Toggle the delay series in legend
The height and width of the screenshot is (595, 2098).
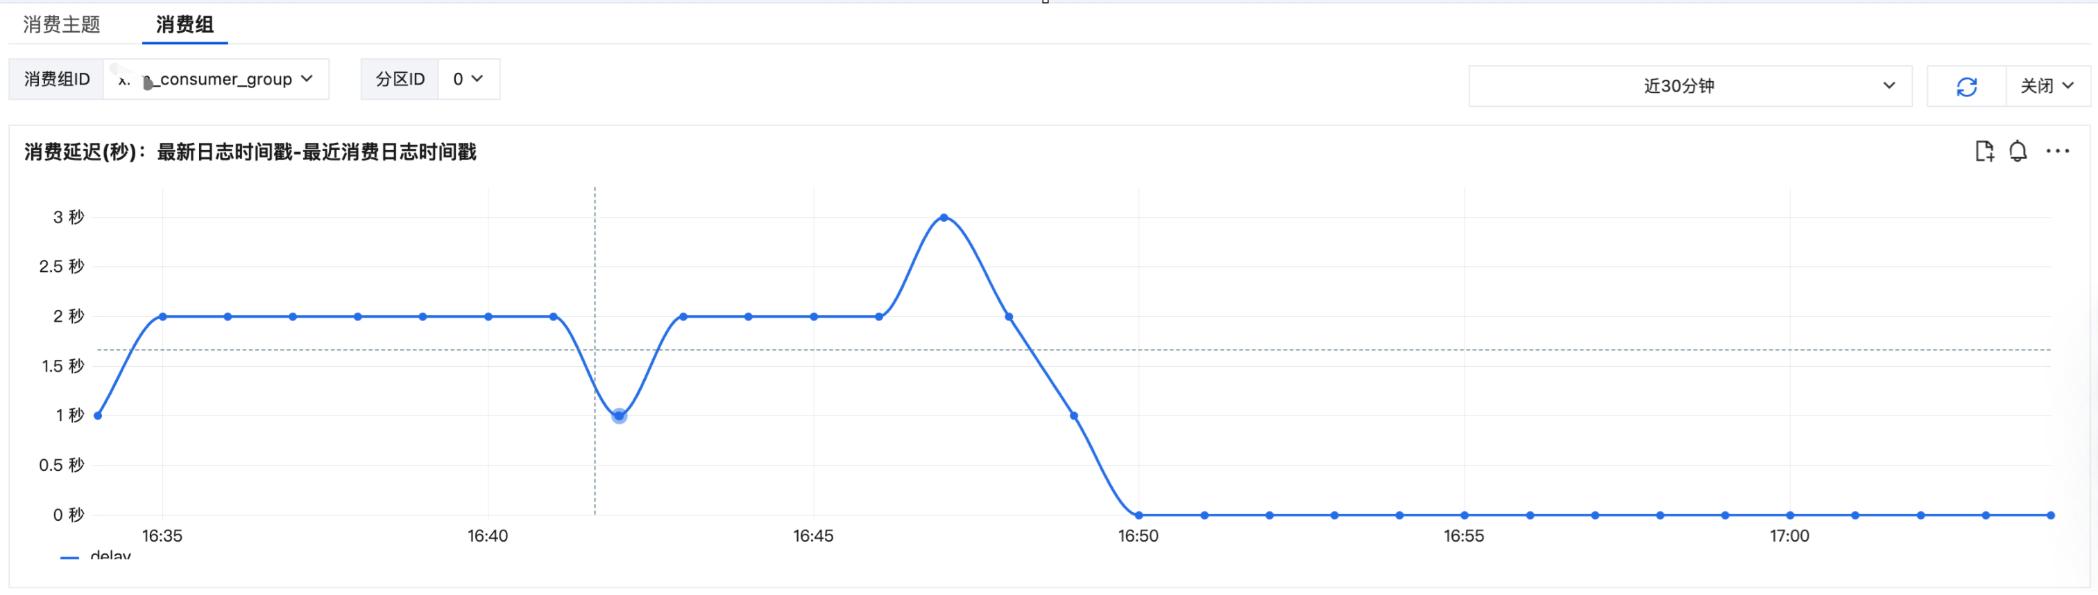pos(96,555)
